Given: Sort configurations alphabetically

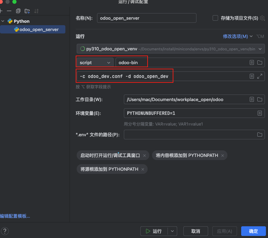Looking at the screenshot, I should point(36,11).
